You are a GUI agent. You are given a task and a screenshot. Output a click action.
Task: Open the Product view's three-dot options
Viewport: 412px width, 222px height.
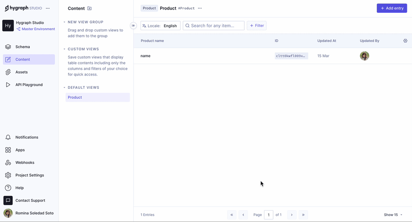200,8
